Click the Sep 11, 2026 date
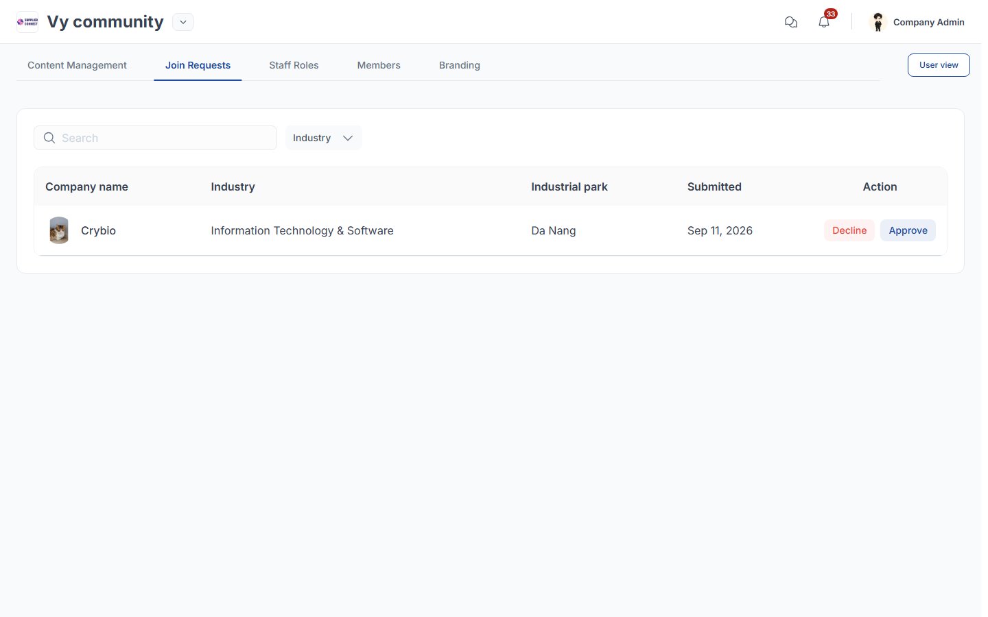 click(x=720, y=230)
